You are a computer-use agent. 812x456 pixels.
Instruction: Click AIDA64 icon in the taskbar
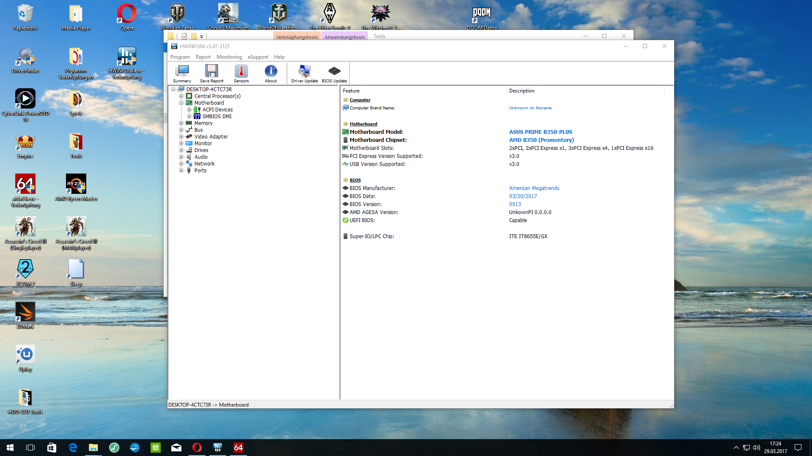tap(239, 448)
